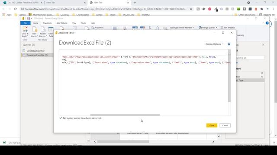Go back in Chrome
The width and height of the screenshot is (277, 155).
tap(4, 9)
